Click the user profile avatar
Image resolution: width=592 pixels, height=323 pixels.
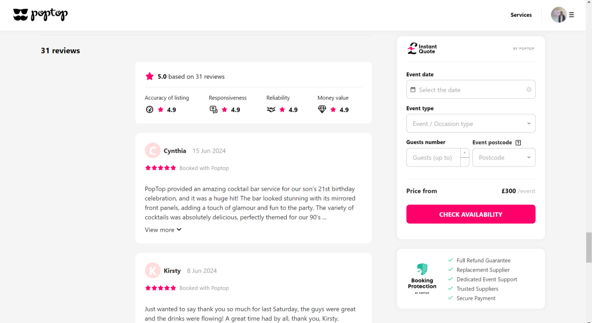(558, 15)
